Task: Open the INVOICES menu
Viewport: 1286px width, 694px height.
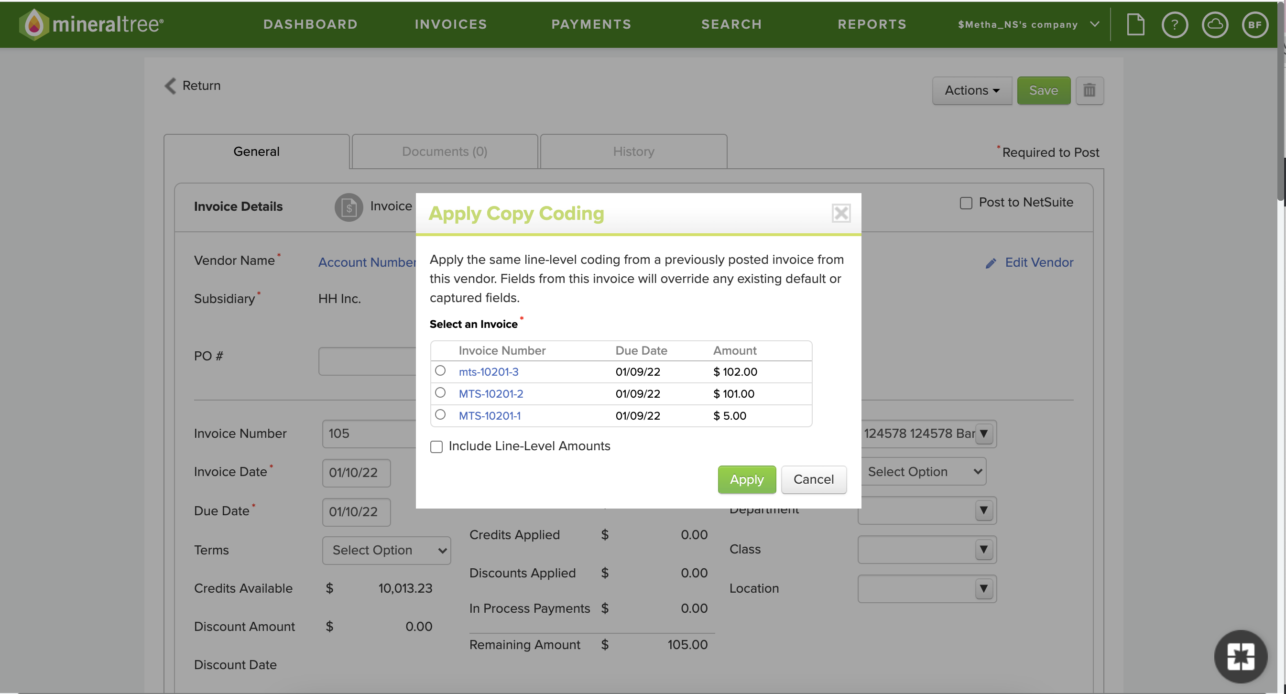Action: pyautogui.click(x=450, y=24)
